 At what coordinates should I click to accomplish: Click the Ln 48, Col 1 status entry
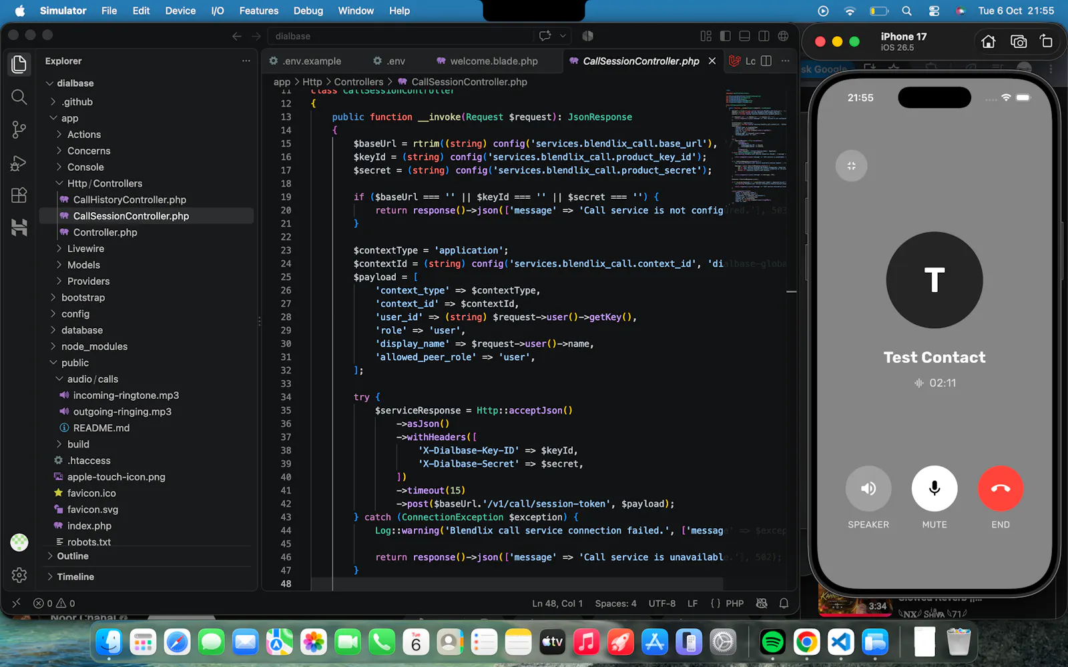tap(557, 603)
